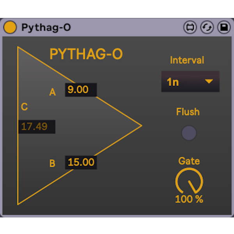This screenshot has height=234, width=234.
Task: Select the side B value field 15.00
Action: pyautogui.click(x=81, y=162)
